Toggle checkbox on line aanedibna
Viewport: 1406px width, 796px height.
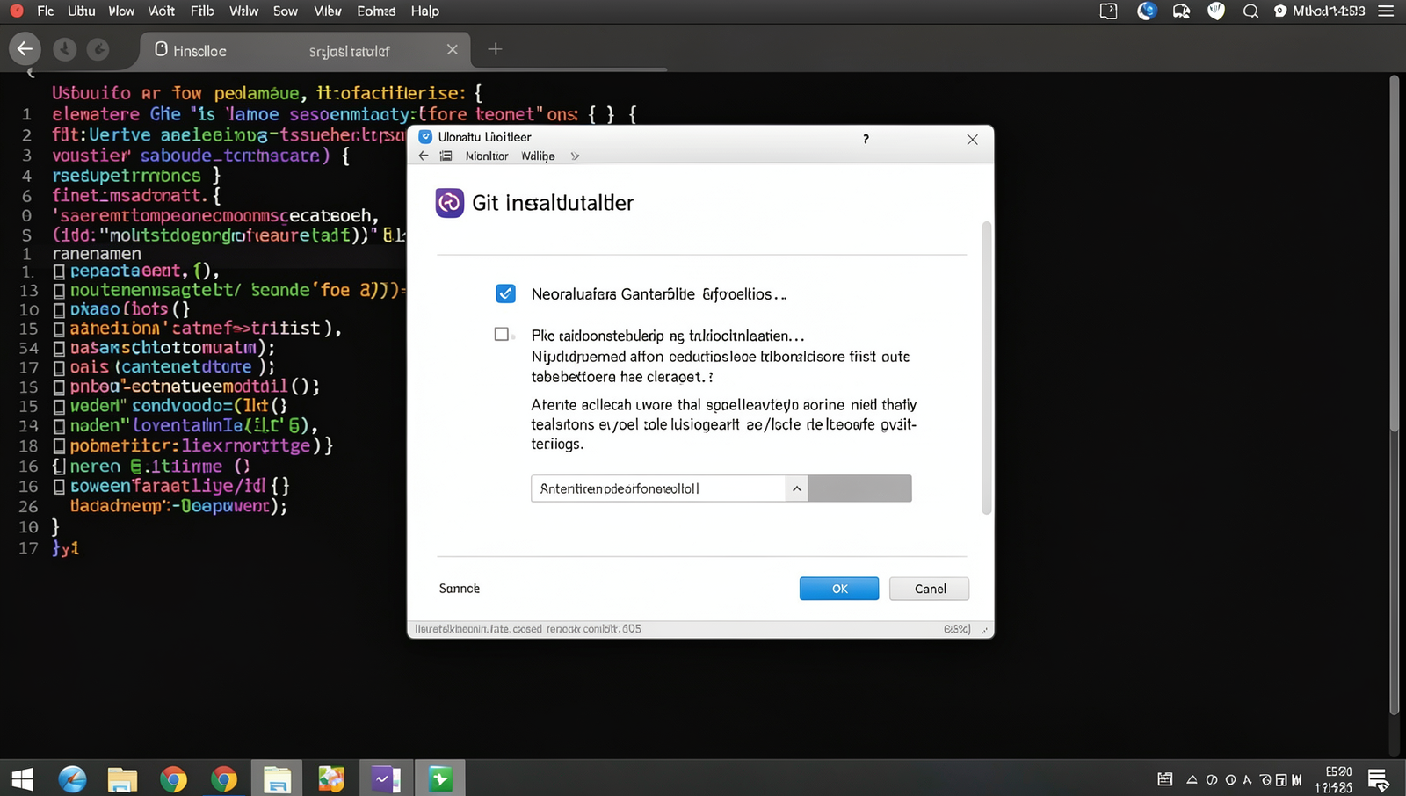[x=59, y=329]
